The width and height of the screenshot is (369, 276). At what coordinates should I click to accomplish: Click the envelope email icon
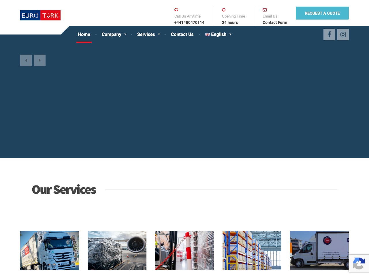click(x=265, y=10)
